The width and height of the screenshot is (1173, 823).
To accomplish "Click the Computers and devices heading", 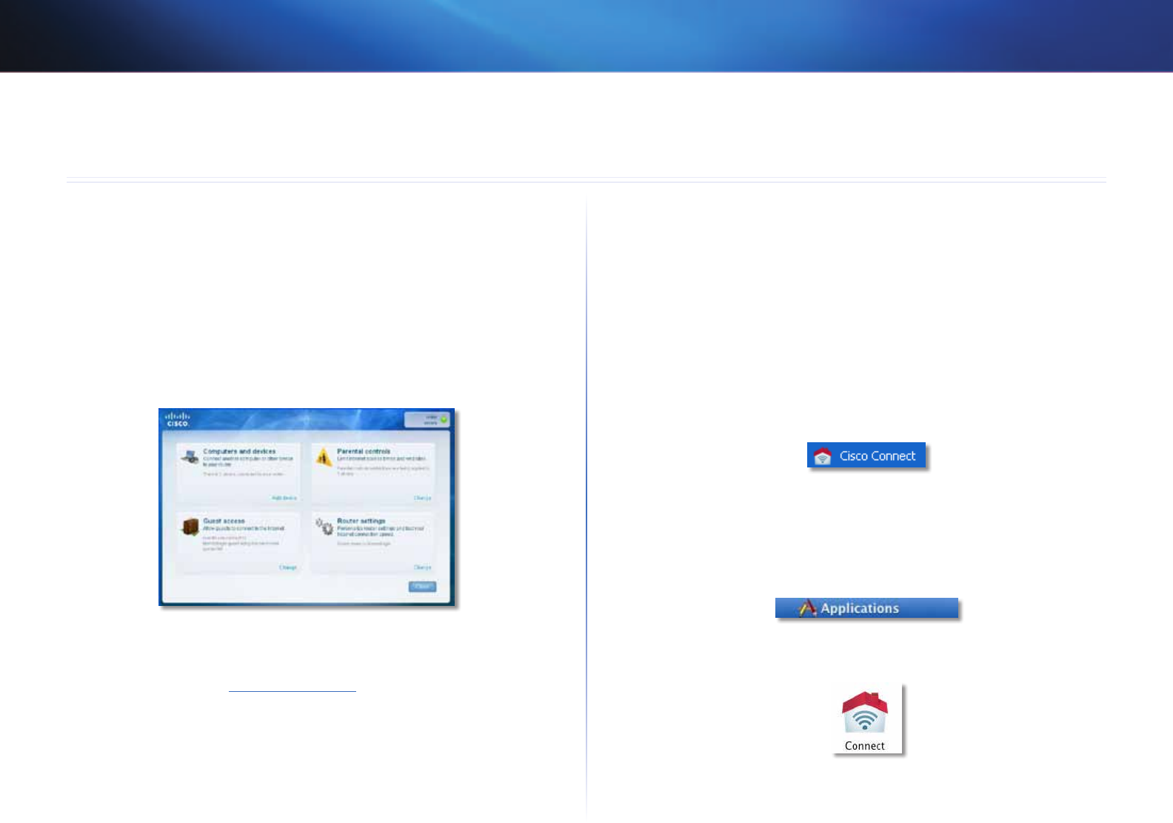I will (x=239, y=451).
